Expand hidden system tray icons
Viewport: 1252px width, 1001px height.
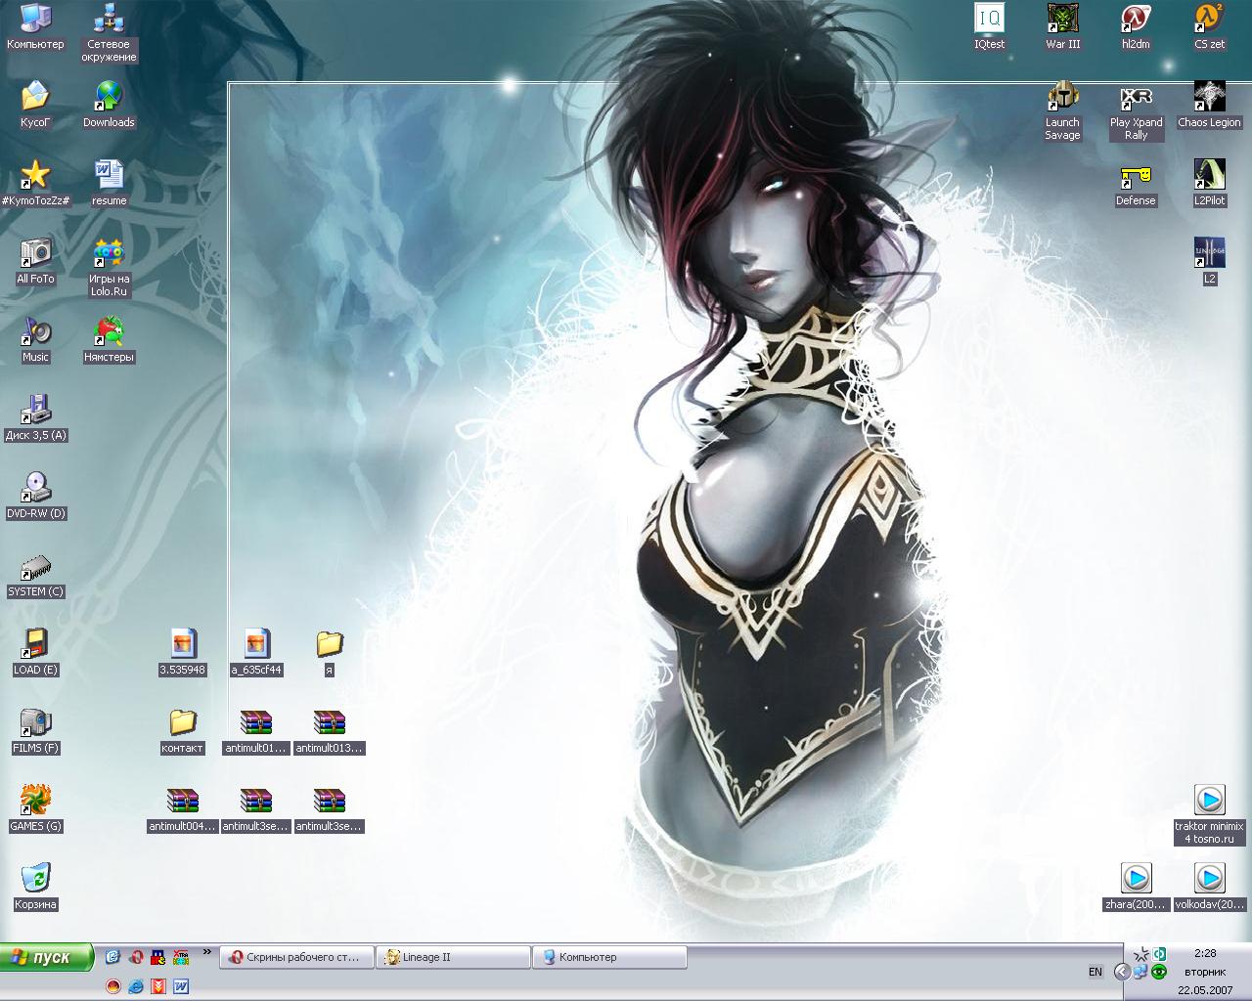coord(1122,972)
